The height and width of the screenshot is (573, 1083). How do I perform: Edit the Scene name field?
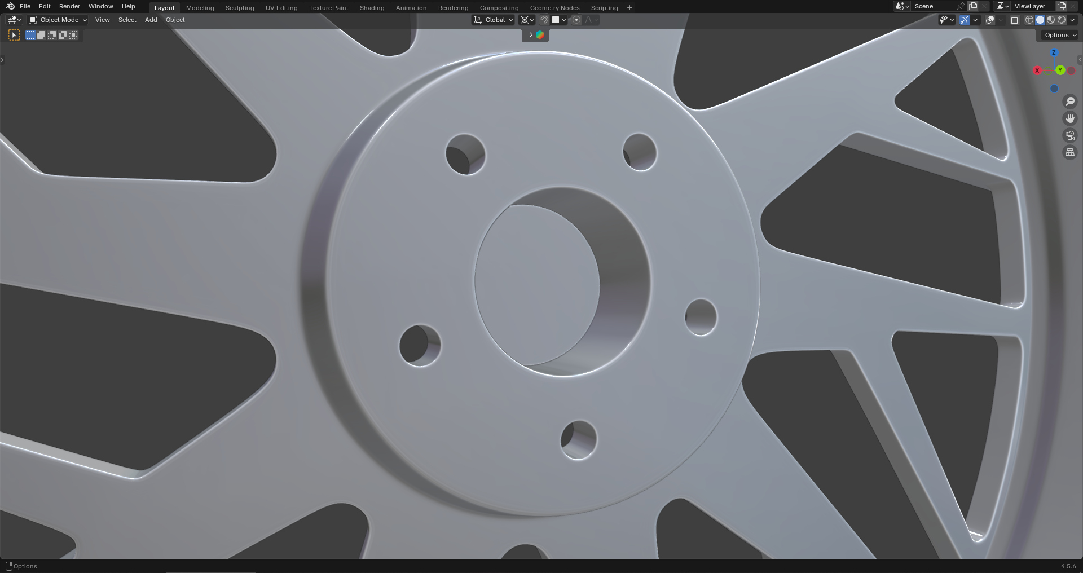tap(932, 6)
